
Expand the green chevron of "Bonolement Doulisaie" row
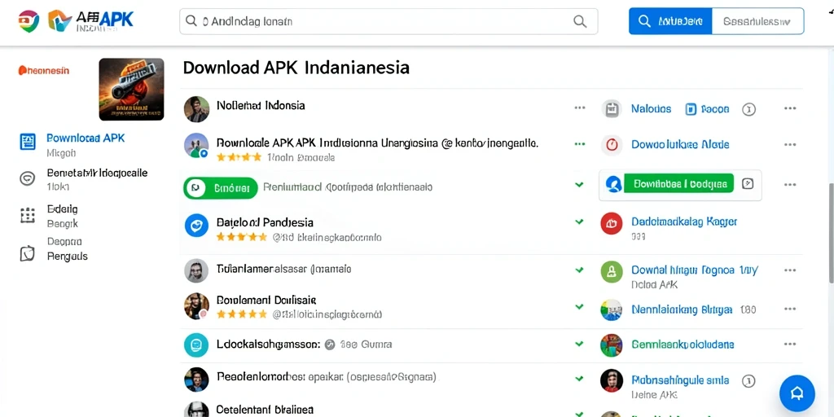coord(579,306)
